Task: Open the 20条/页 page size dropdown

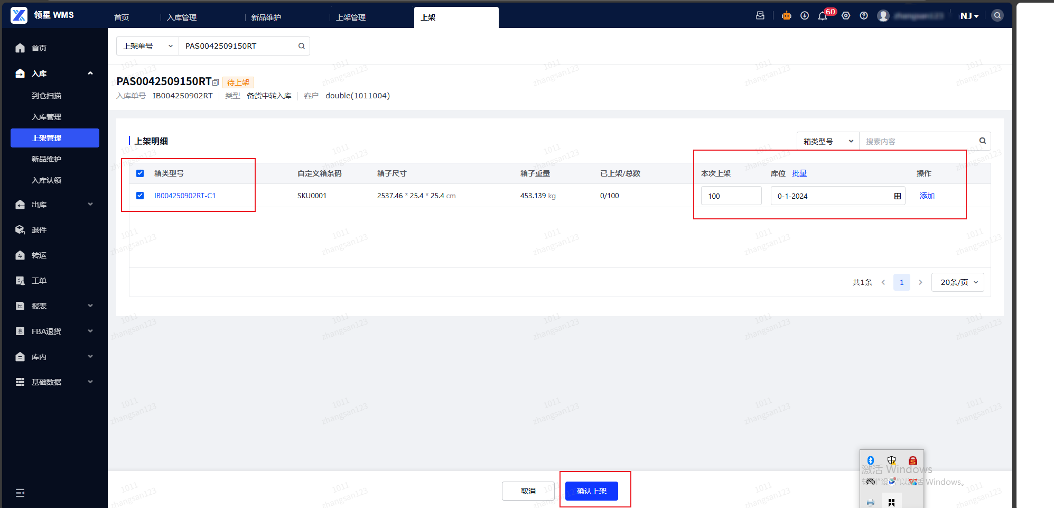Action: [958, 282]
